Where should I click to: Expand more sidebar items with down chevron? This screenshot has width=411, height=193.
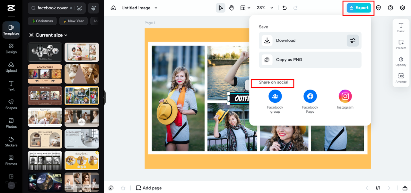(x=11, y=185)
